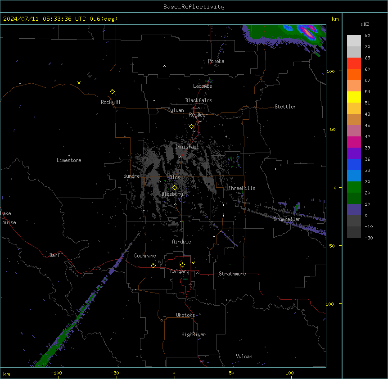Click the 50 tick on the bottom axis
The width and height of the screenshot is (388, 379).
tap(231, 373)
